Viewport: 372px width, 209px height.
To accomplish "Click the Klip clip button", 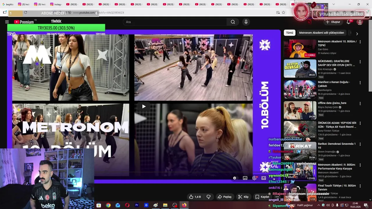I will click(x=243, y=197).
